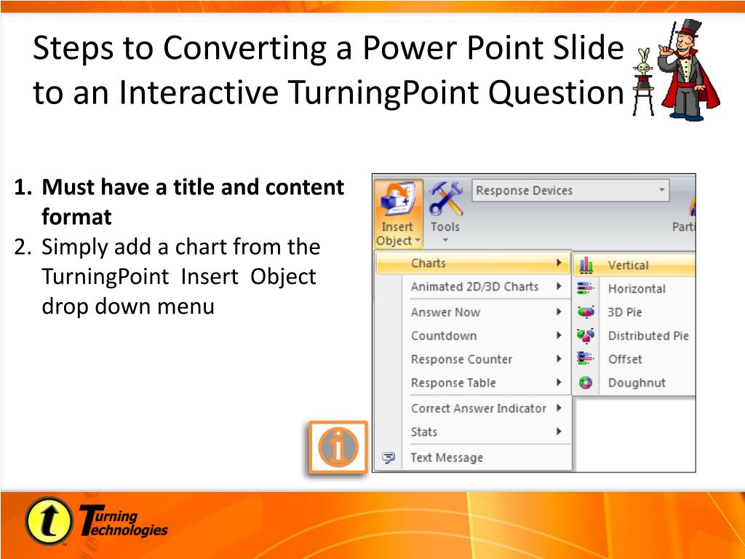
Task: Select the Vertical bar chart icon
Action: tap(586, 265)
